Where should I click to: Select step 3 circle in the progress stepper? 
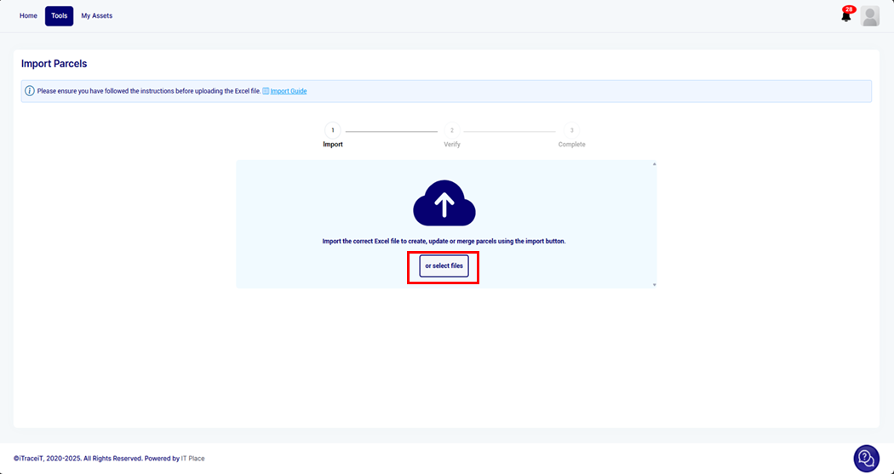click(571, 130)
